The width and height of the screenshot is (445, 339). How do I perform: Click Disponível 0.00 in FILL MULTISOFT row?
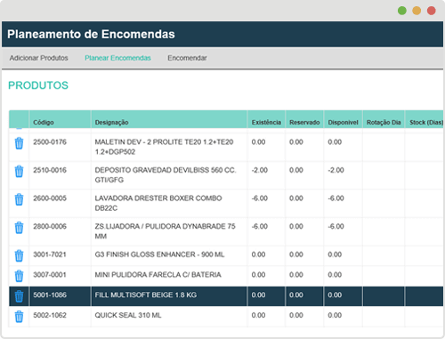(x=335, y=295)
